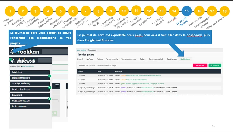233x132 pixels.
Task: Go to step 3 Choisir la visualisation circle
Action: [x=35, y=11]
